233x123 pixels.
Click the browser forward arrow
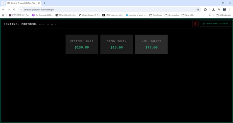pyautogui.click(x=9, y=10)
